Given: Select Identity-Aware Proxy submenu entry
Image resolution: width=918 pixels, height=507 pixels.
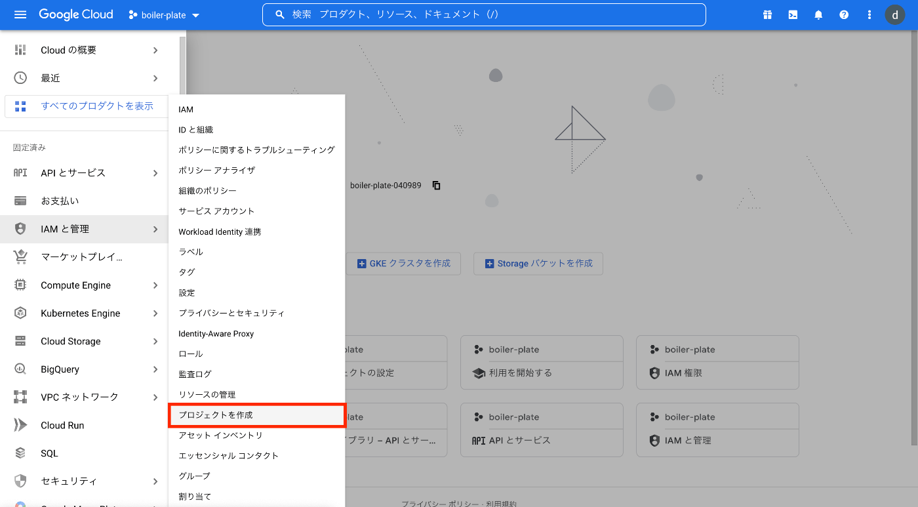Looking at the screenshot, I should [257, 334].
